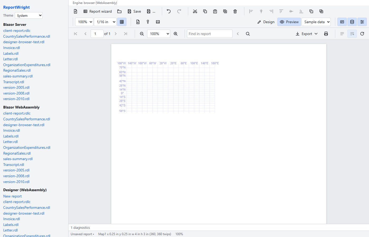Toggle the data sources panel (database icon)
Screen dimensions: 369x237
[352, 22]
